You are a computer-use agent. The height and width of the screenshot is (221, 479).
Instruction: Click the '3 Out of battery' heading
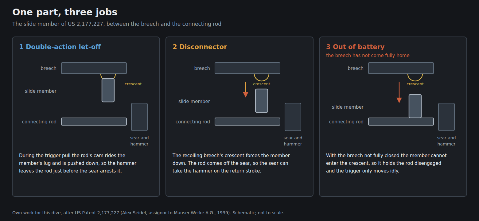(x=355, y=47)
